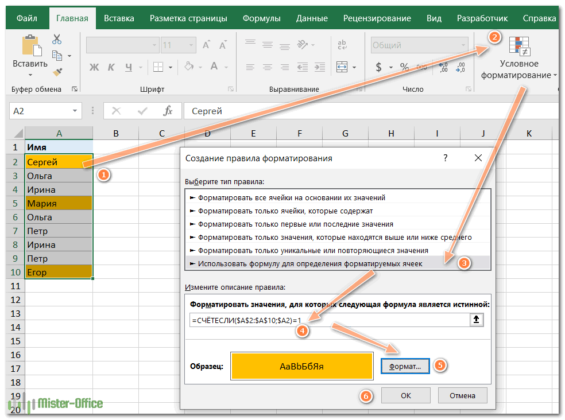Toggle underline formatting (Ч)
The image size is (565, 420).
coord(127,67)
